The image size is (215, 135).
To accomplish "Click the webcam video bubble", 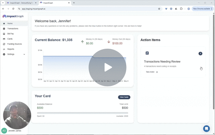I will [17, 115].
